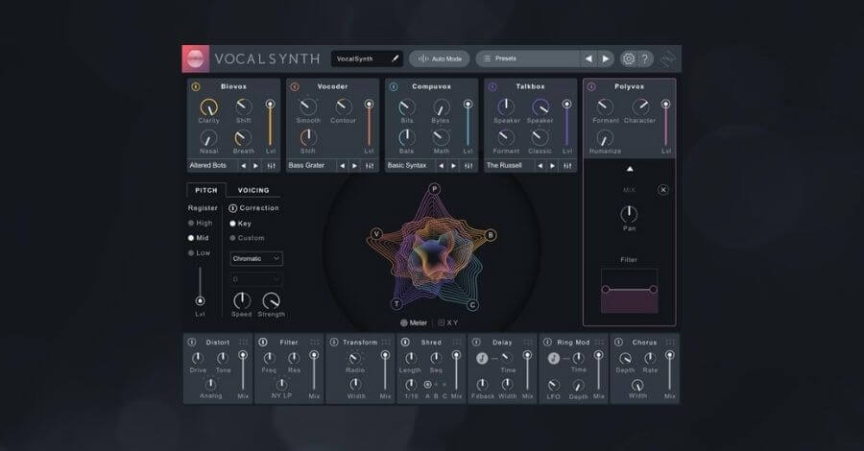
Task: Grab the Ring Mod module reorder handle
Action: click(x=599, y=343)
